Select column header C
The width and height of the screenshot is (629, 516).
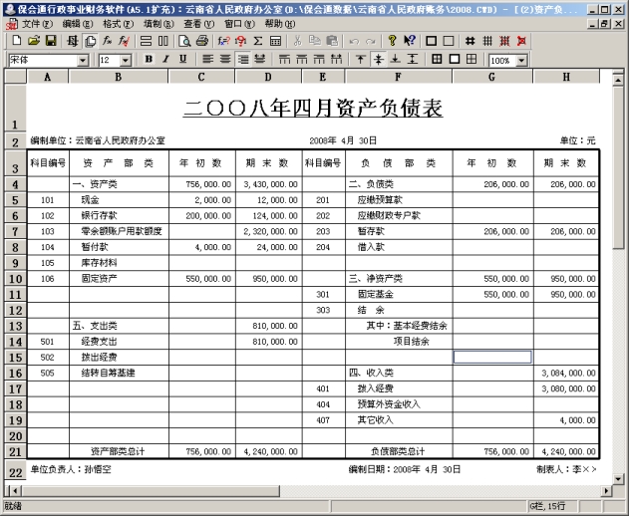tap(201, 77)
